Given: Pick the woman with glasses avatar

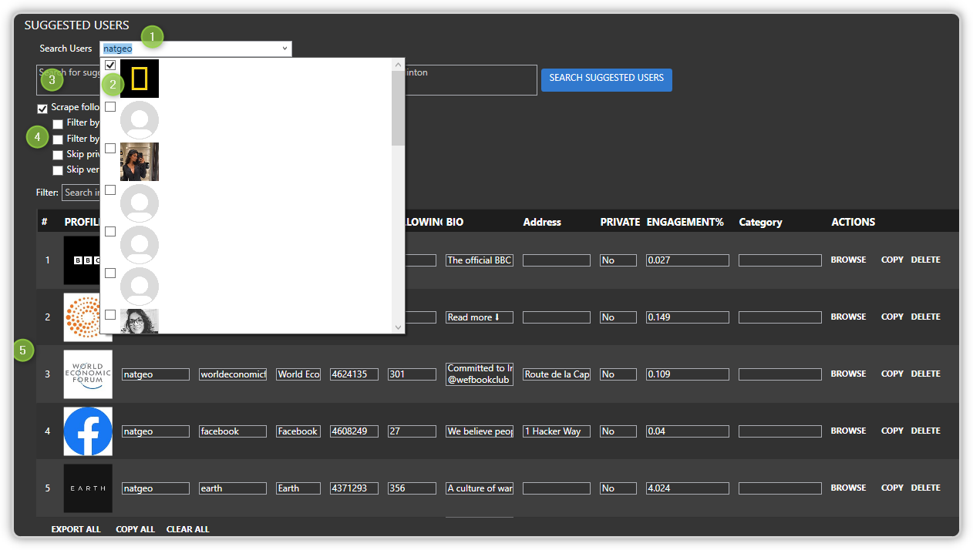Looking at the screenshot, I should (x=140, y=321).
